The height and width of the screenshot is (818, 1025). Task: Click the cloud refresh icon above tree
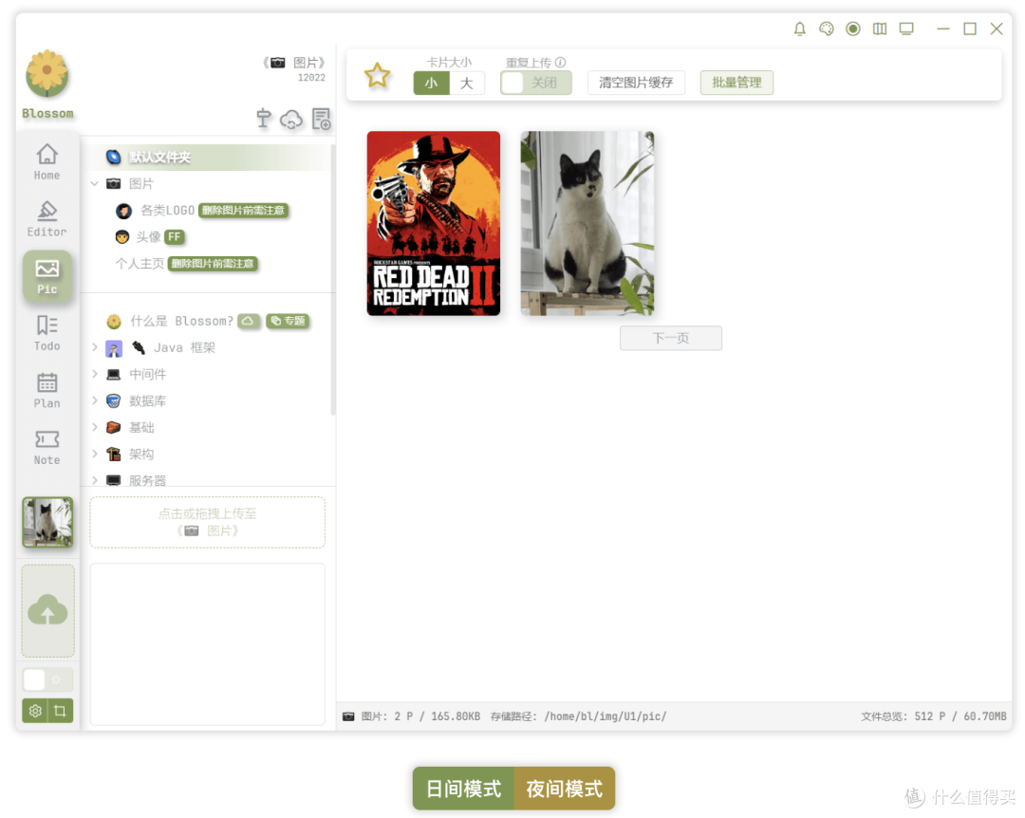[291, 119]
